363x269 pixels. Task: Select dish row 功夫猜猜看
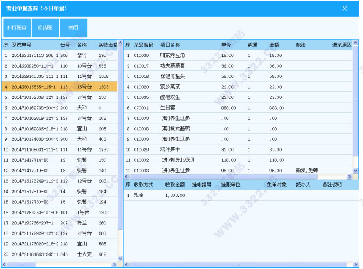coord(239,66)
